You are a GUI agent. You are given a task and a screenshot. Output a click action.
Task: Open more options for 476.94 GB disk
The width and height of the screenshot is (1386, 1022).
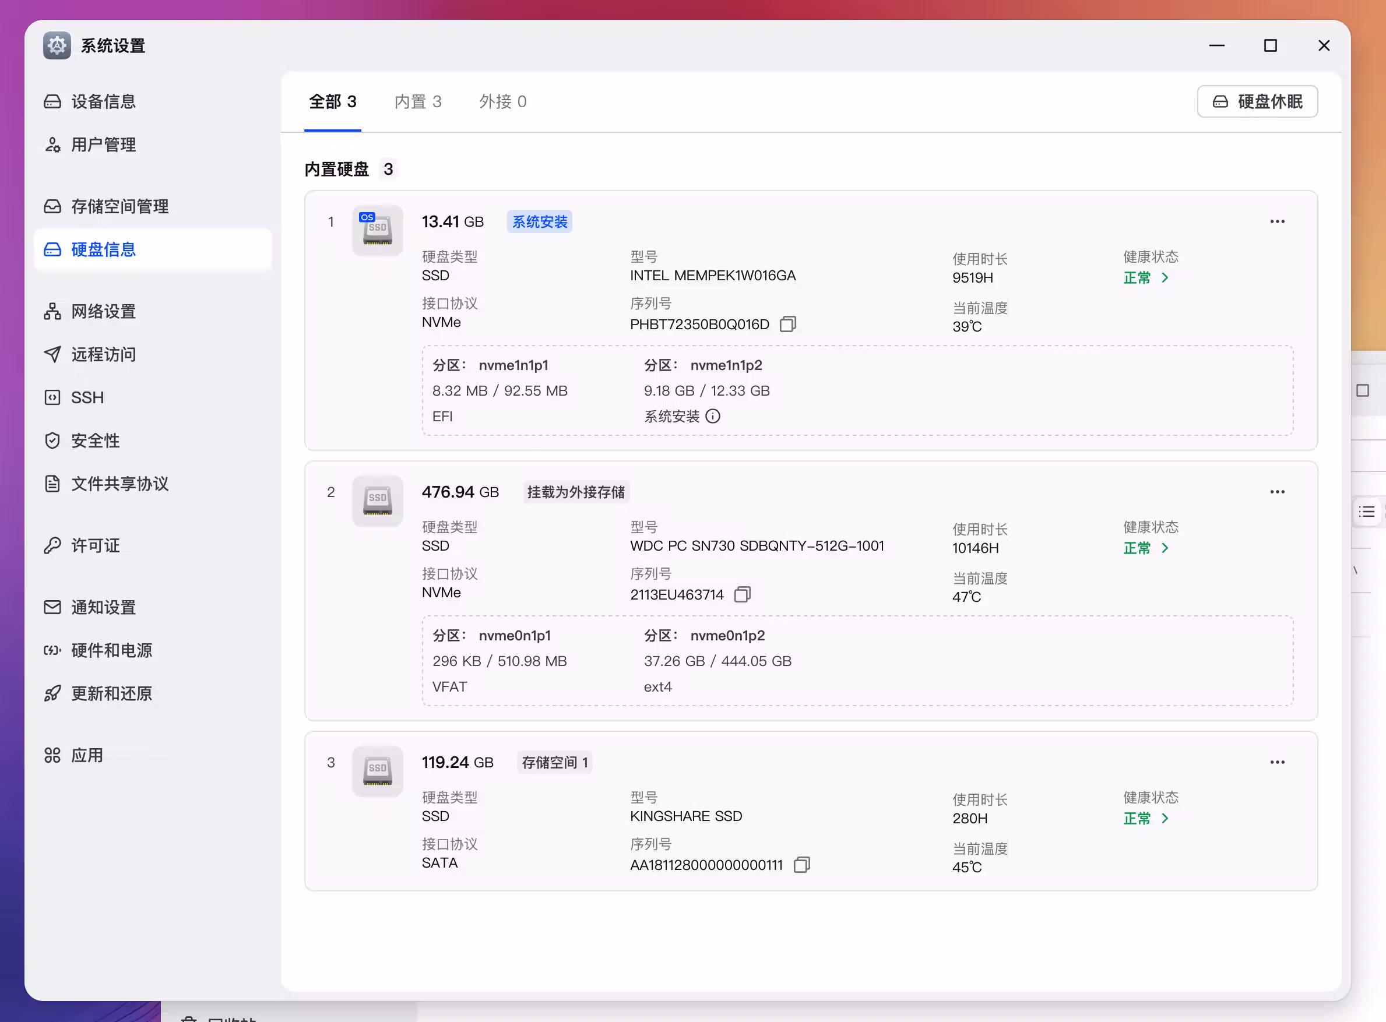coord(1277,492)
